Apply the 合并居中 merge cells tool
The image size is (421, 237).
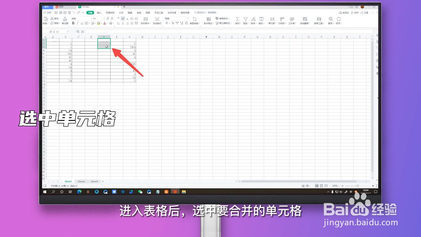coord(146,21)
